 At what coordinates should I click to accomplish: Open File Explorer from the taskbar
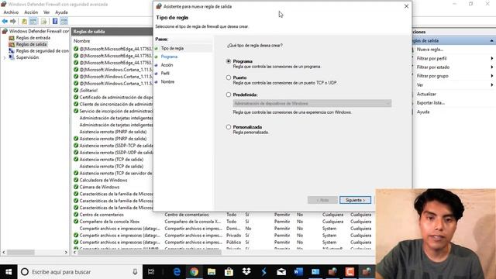(212, 272)
